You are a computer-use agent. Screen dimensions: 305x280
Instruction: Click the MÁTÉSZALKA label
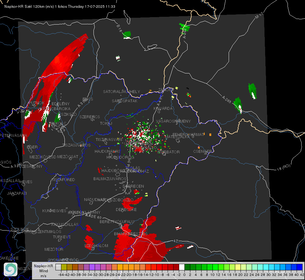[177, 137]
